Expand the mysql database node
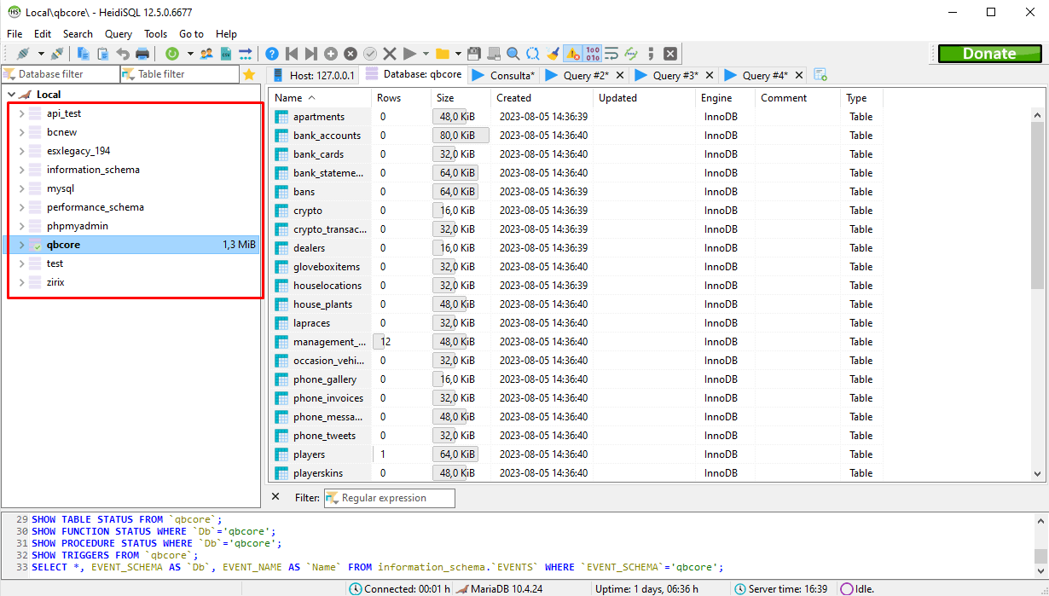The image size is (1049, 596). (x=21, y=188)
